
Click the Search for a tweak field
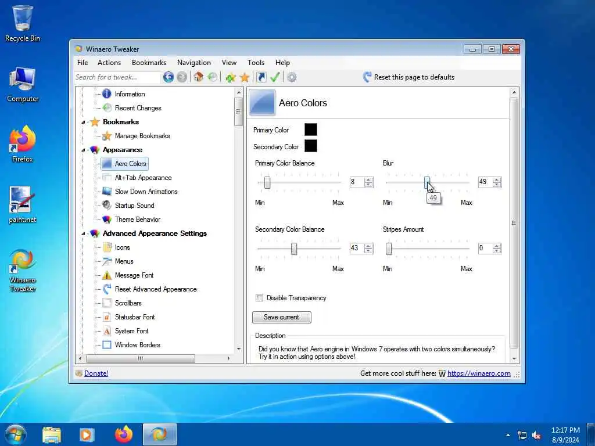pos(117,77)
